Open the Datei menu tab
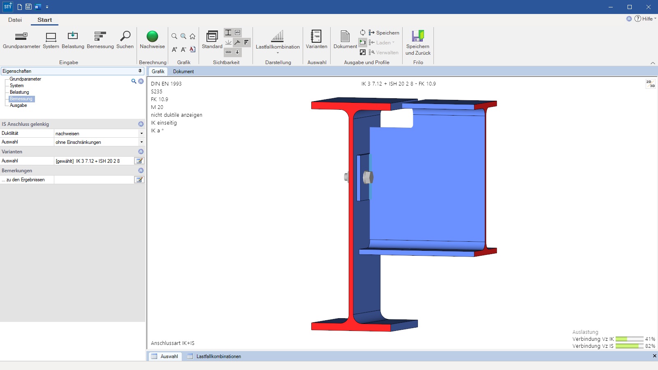Viewport: 658px width, 370px height. (x=15, y=20)
